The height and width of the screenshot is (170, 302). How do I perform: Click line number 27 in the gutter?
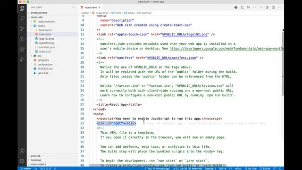pos(82,104)
